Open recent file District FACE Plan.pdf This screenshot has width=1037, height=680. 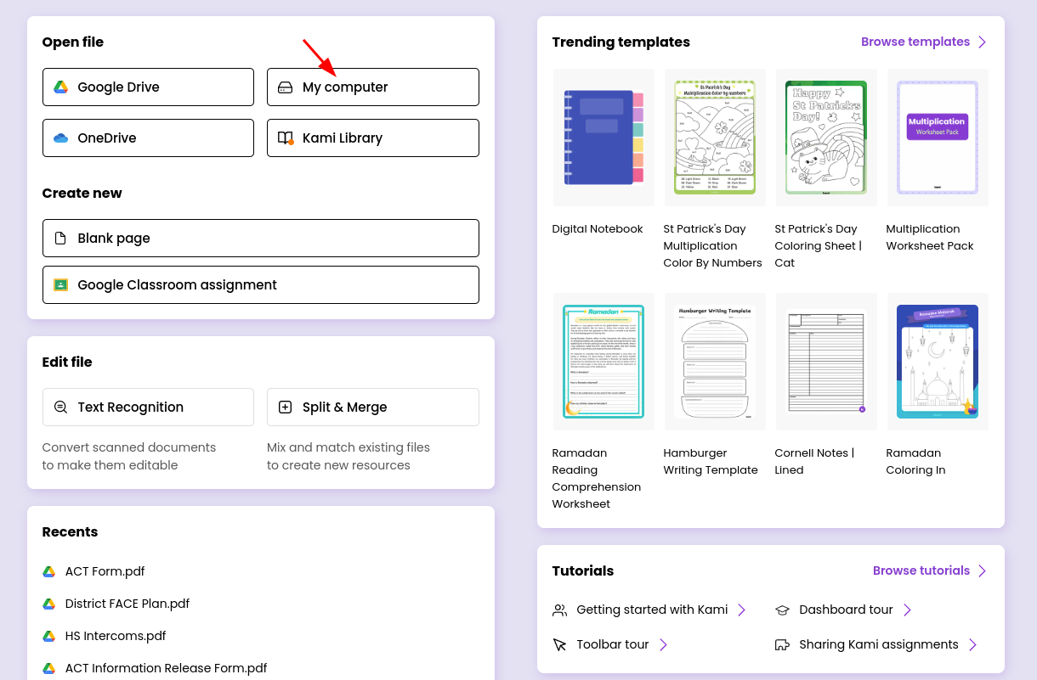coord(127,604)
